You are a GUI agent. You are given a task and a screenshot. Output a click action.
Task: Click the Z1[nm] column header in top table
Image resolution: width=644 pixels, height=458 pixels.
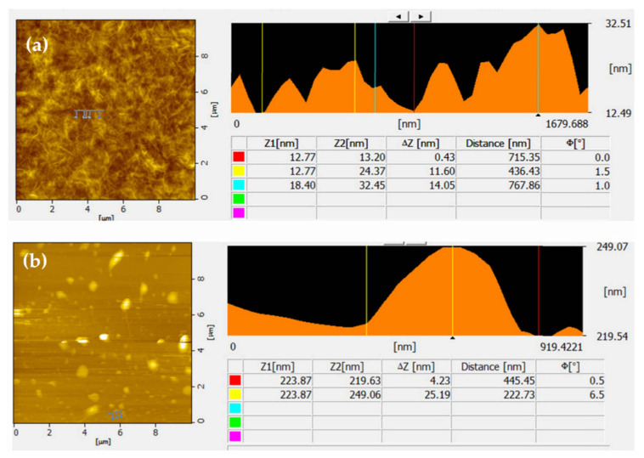pyautogui.click(x=281, y=142)
